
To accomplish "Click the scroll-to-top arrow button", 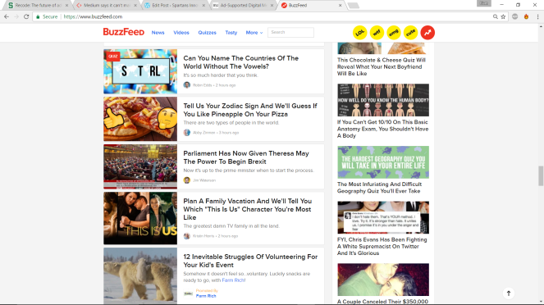I will 509,294.
